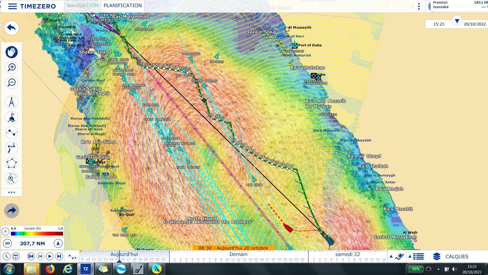Toggle north-up compass orientation button
The image size is (488, 275).
(58, 243)
